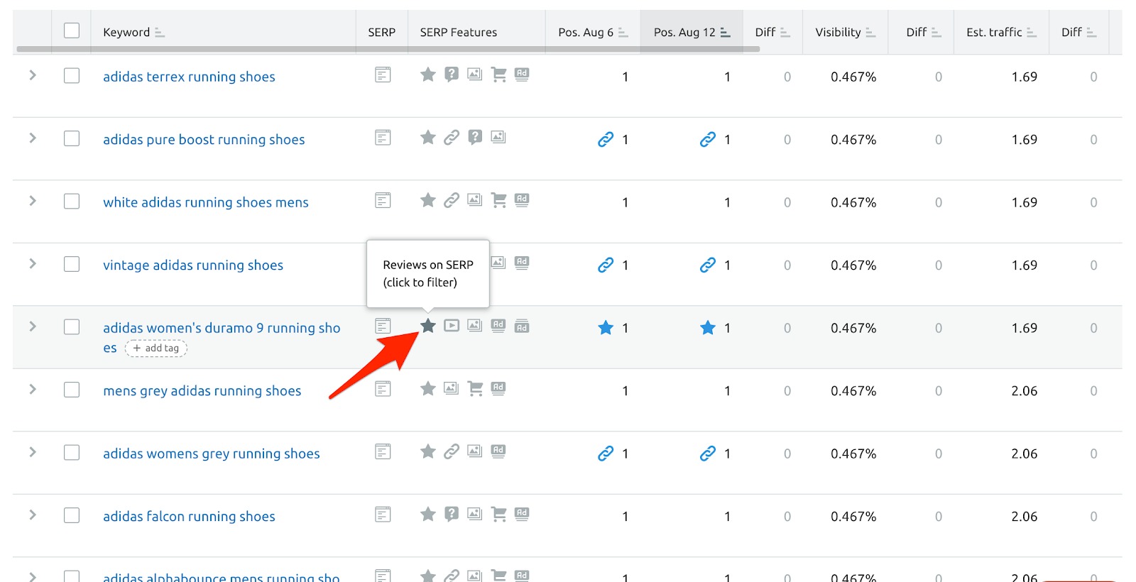Expand adidas women's duramo 9 row
This screenshot has height=582, width=1136.
pos(32,326)
